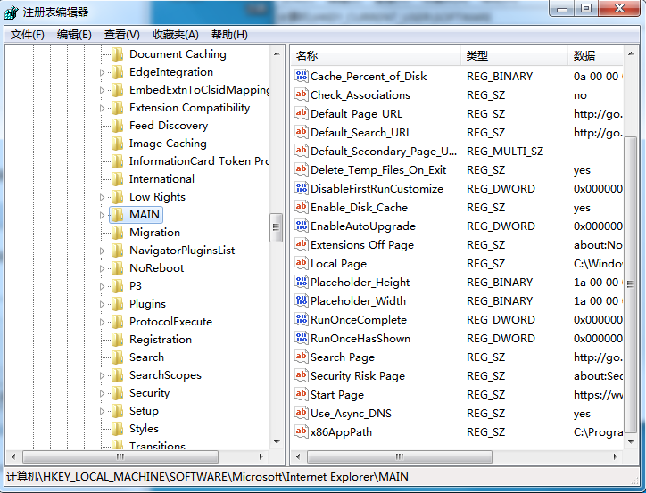Screen dimensions: 646x493
Task: Click the icon of Delete_Temp_Files_On_Exit
Action: (x=302, y=169)
